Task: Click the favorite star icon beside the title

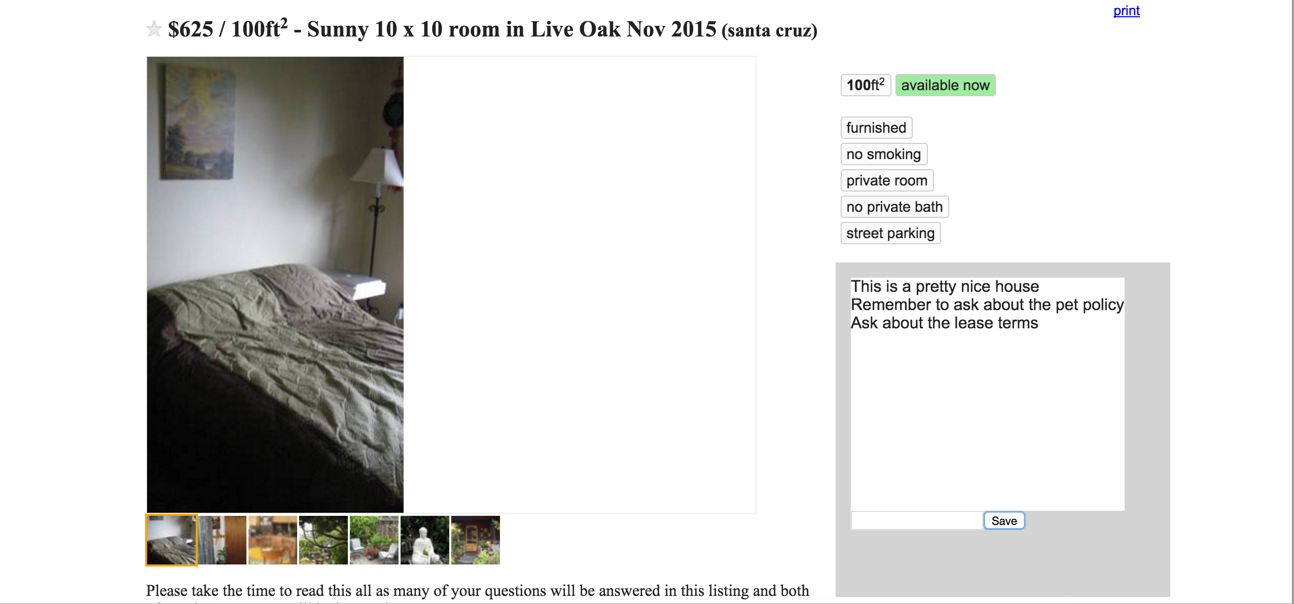Action: (154, 29)
